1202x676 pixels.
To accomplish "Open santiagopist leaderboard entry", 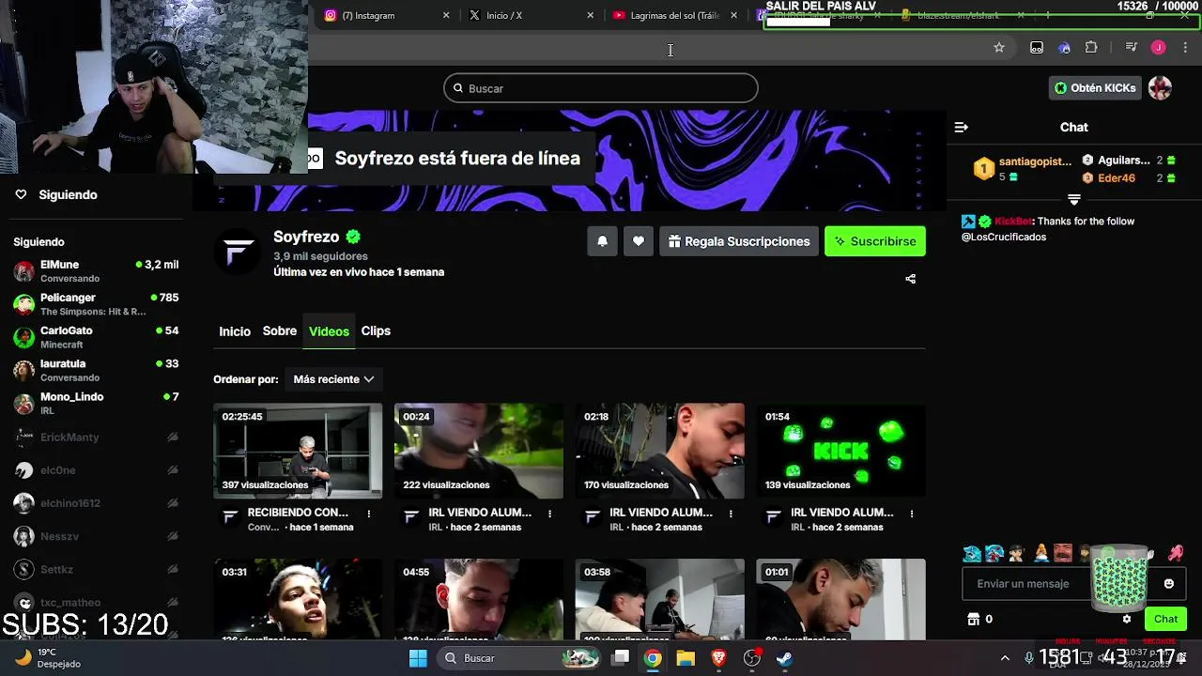I will click(x=1023, y=169).
